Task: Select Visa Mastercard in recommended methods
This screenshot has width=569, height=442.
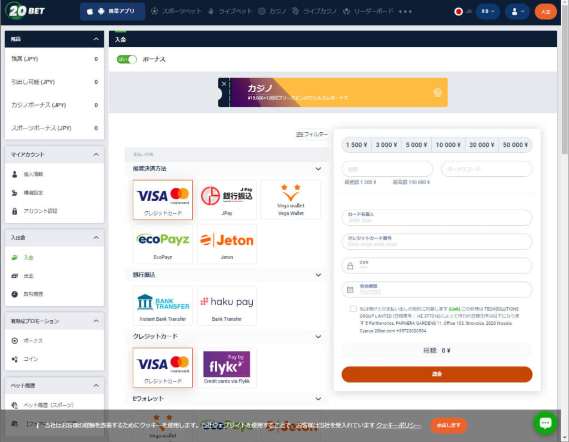Action: click(x=163, y=200)
